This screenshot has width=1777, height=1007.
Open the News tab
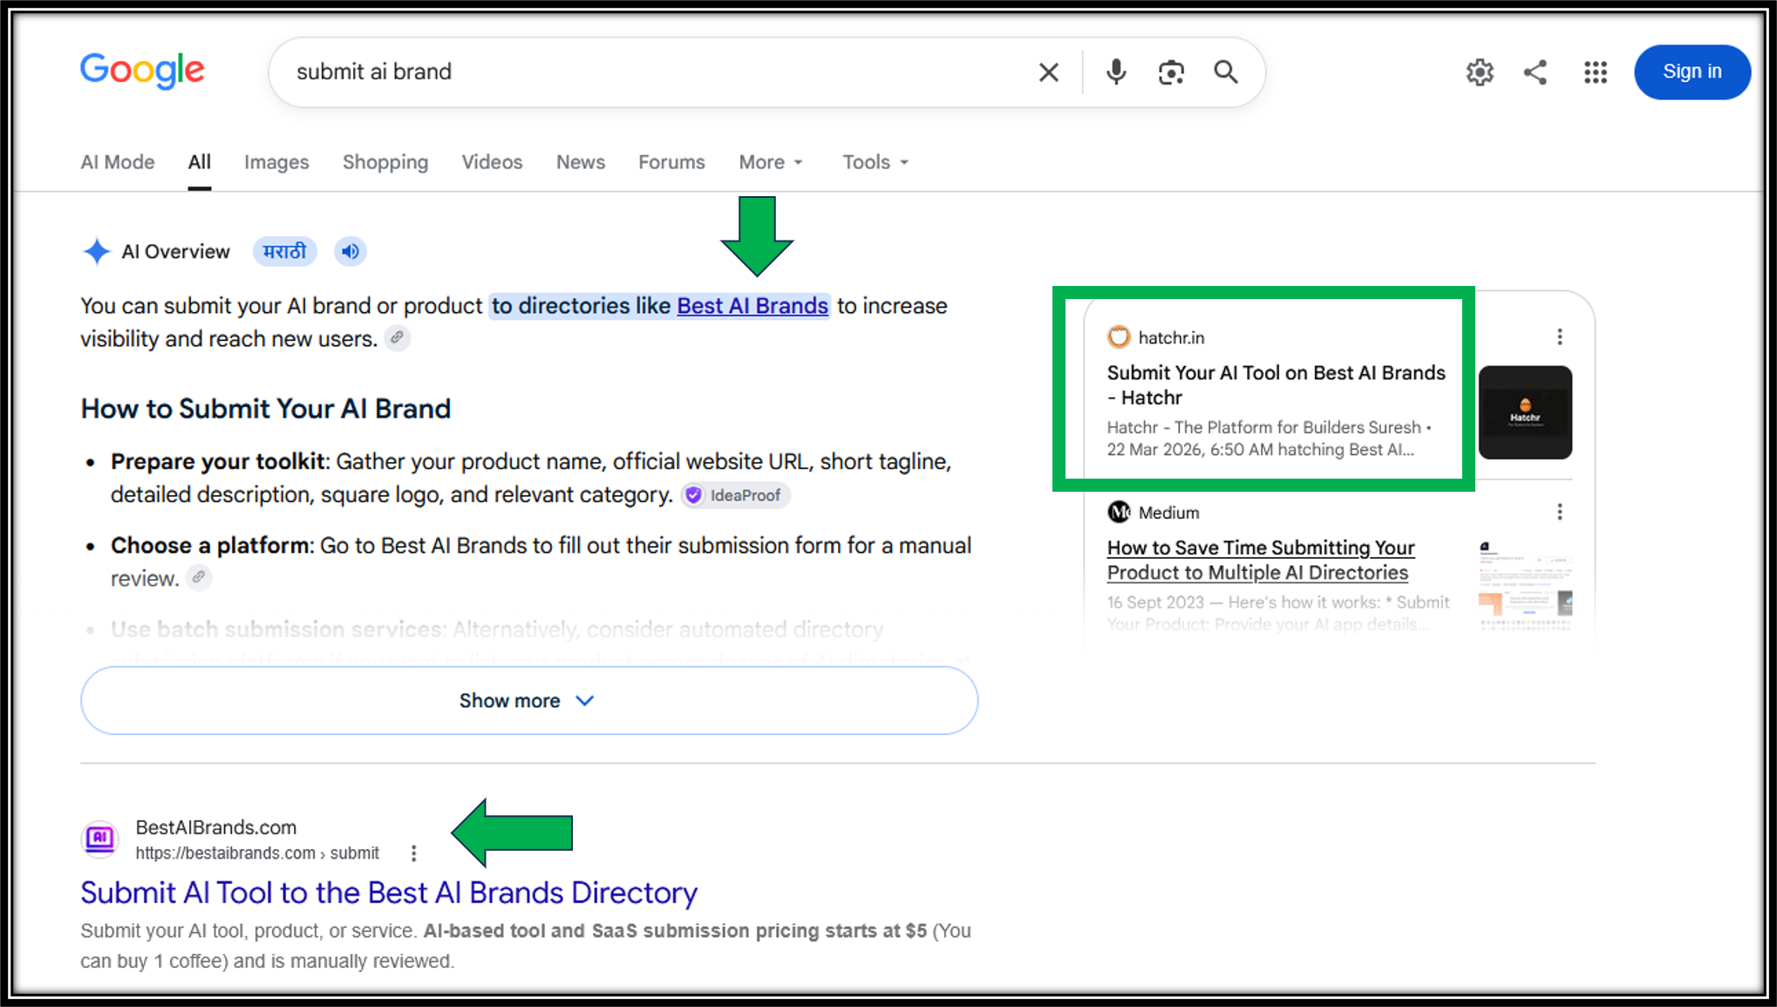[x=581, y=162]
